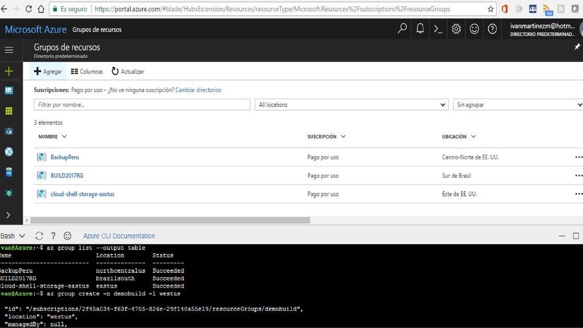This screenshot has width=583, height=328.
Task: Click 3 elementos count text
Action: (48, 122)
